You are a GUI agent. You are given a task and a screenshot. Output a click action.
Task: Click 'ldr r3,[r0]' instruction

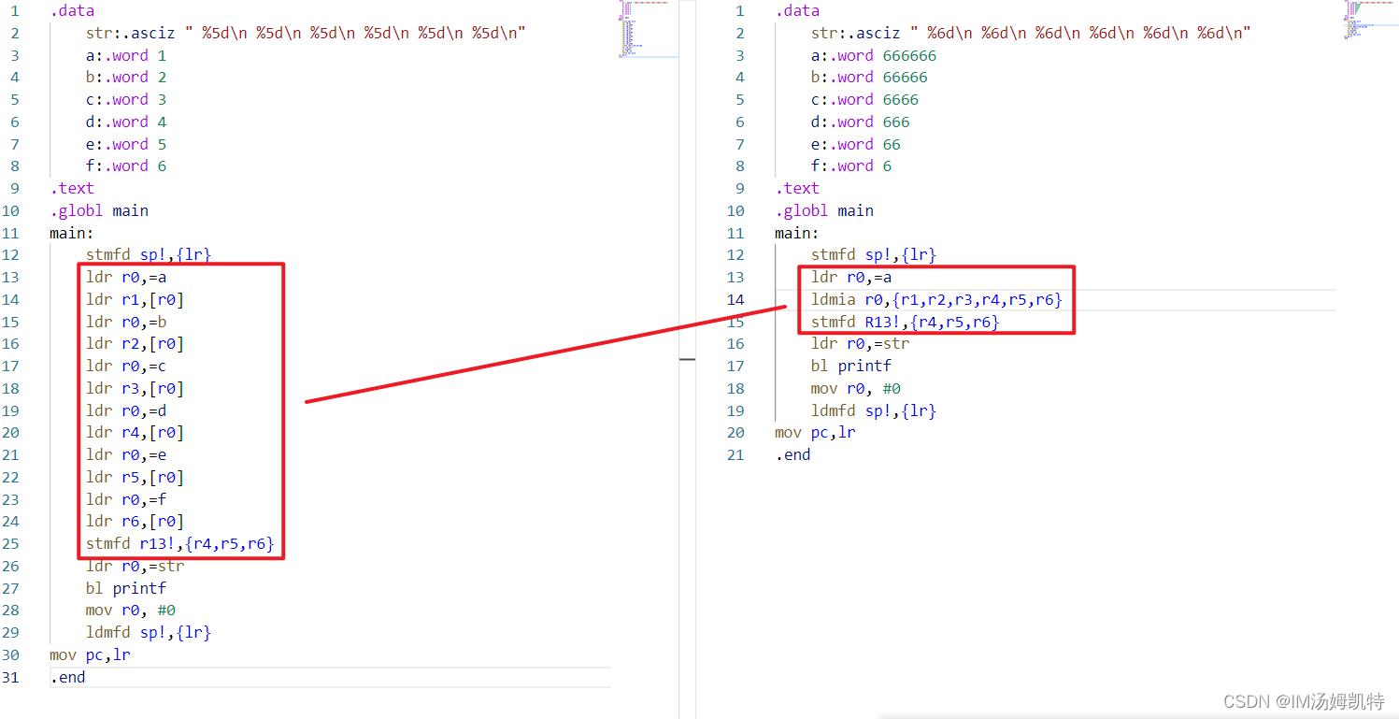coord(135,388)
